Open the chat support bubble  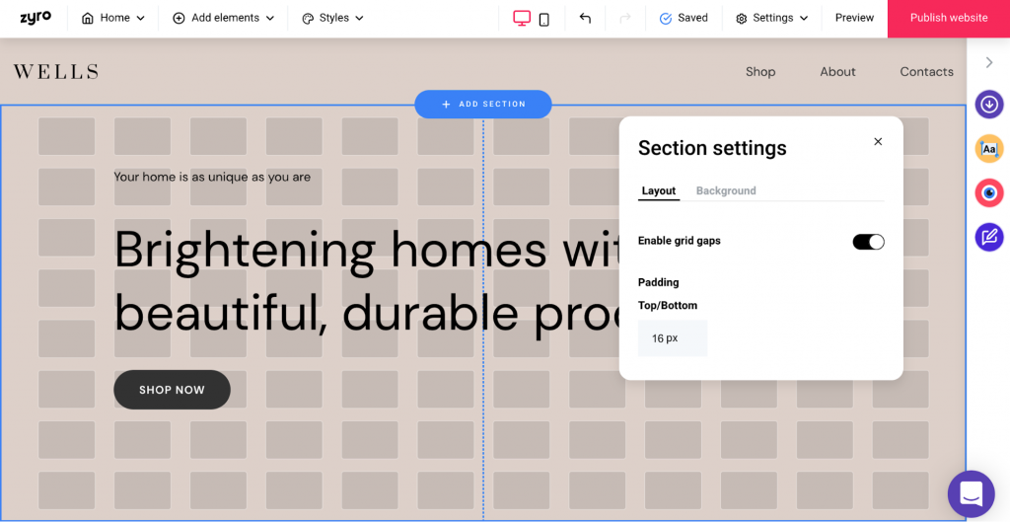[971, 493]
